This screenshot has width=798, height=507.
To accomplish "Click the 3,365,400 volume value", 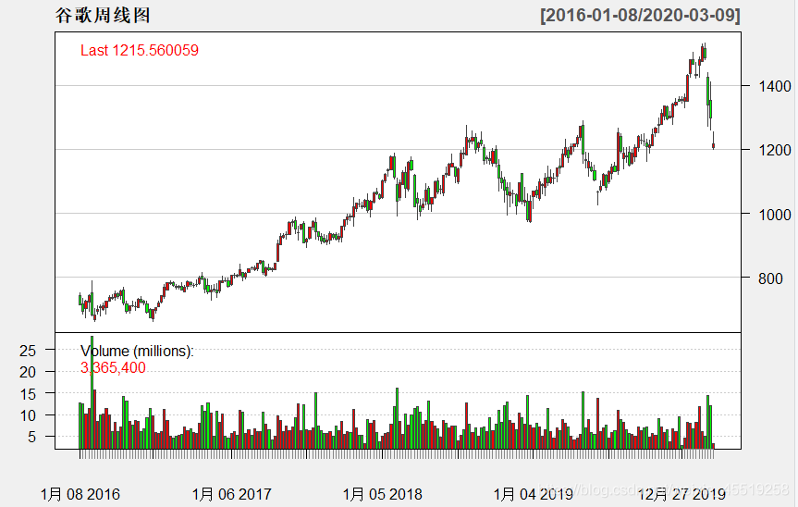I will [113, 367].
